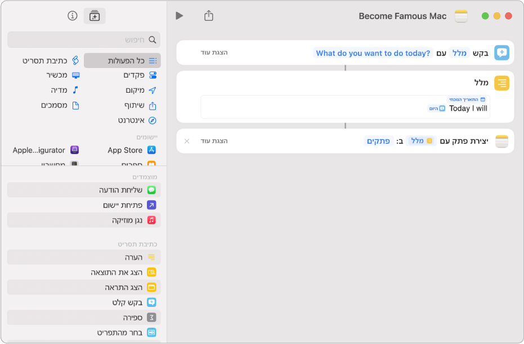Open the מיקום category
The width and height of the screenshot is (524, 344).
pos(141,90)
